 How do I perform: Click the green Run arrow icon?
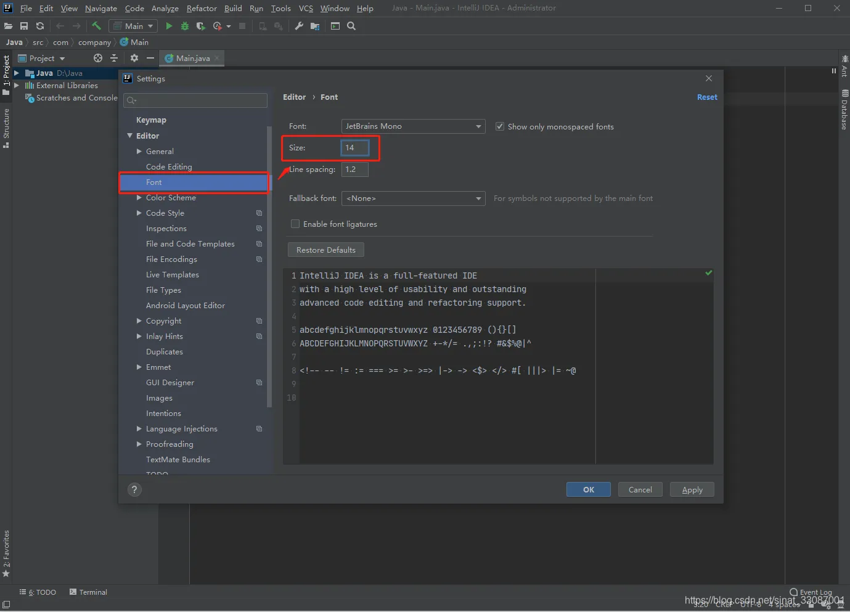tap(169, 26)
